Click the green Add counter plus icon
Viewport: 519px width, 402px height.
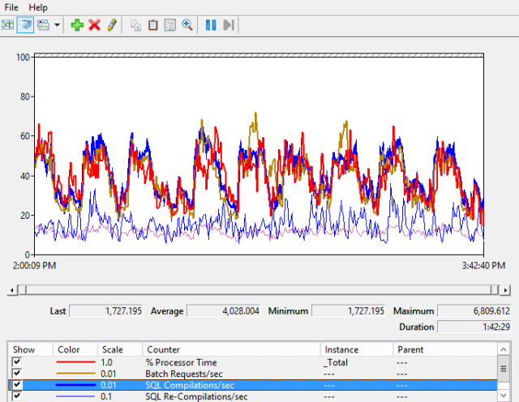77,25
